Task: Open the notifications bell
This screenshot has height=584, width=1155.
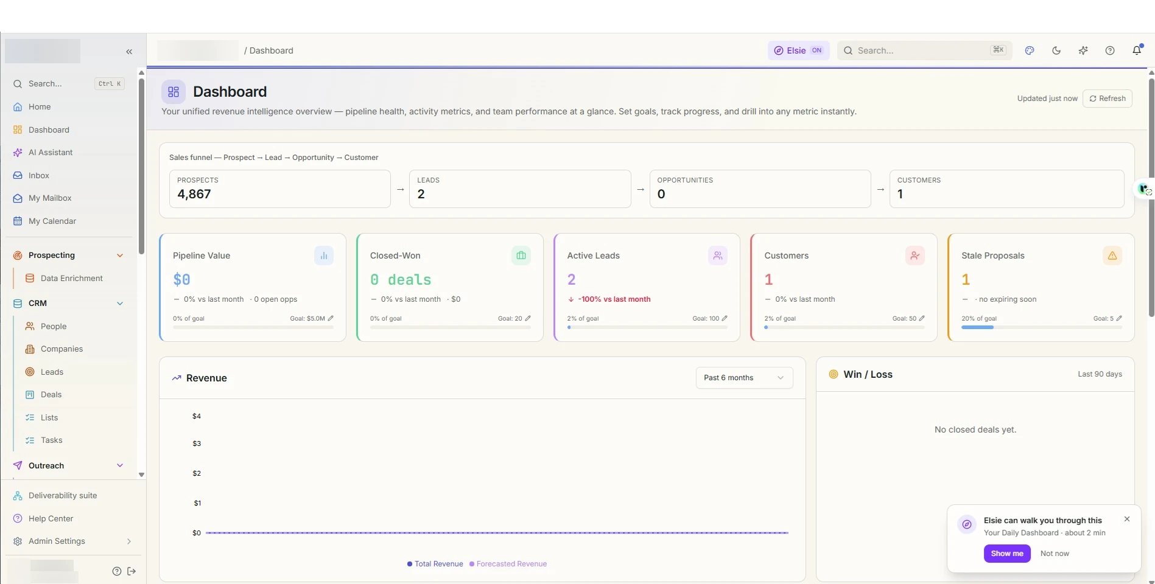Action: (1137, 50)
